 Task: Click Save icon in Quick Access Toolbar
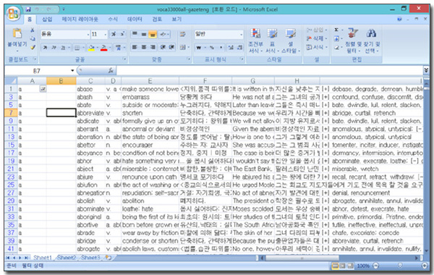pos(28,9)
